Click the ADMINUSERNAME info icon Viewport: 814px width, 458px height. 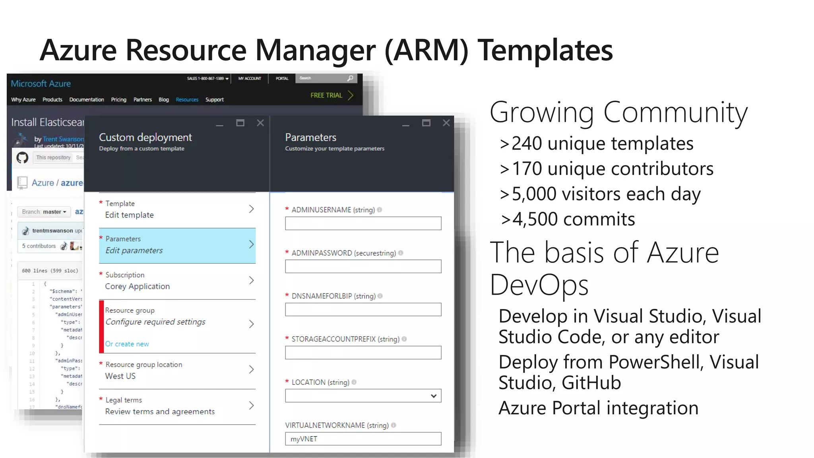(x=380, y=210)
